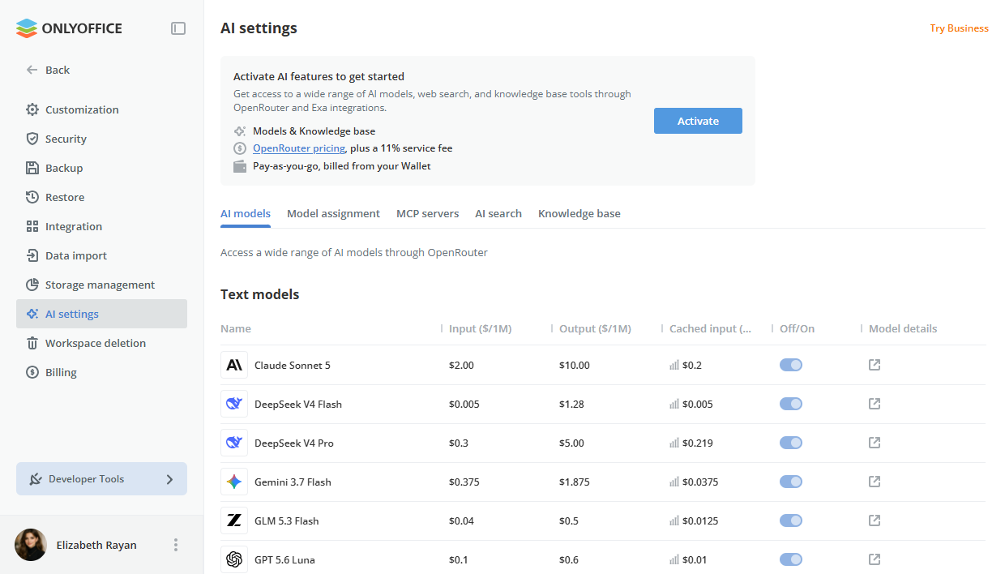Select Storage management in sidebar
The height and width of the screenshot is (574, 1005).
(x=101, y=285)
